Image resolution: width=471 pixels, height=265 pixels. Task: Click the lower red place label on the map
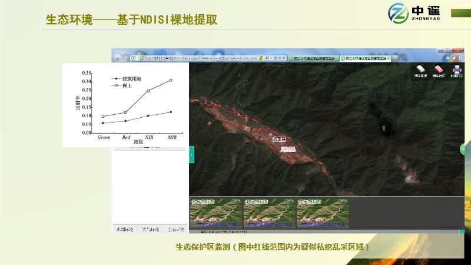pyautogui.click(x=287, y=150)
